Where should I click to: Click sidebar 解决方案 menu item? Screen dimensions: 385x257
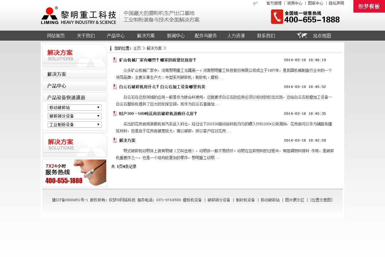pos(75,74)
